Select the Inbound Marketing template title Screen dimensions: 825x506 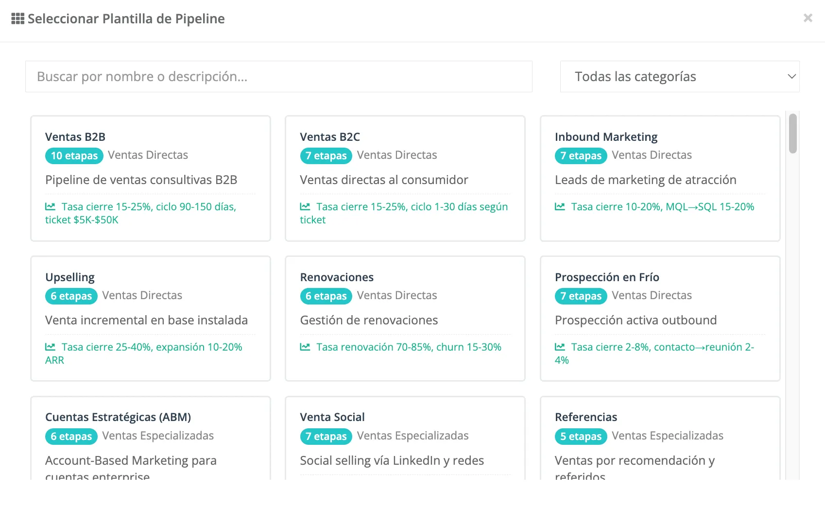(606, 137)
